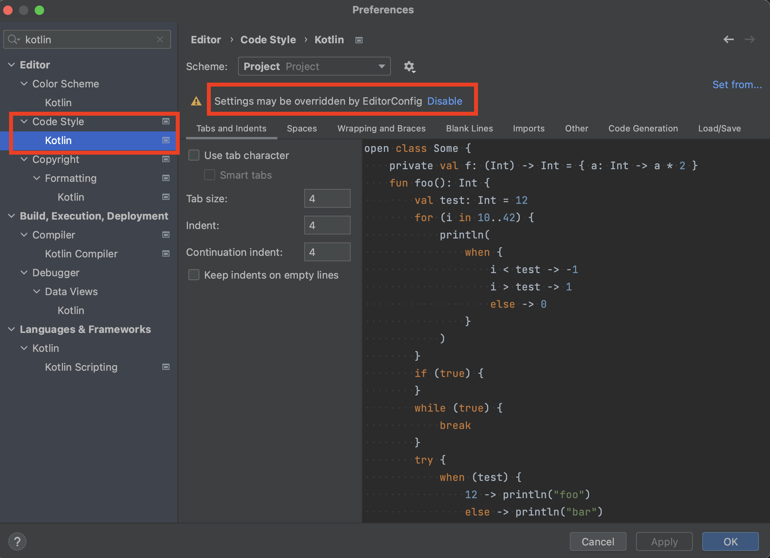
Task: Select the Tabs and Indents tab
Action: click(x=231, y=128)
